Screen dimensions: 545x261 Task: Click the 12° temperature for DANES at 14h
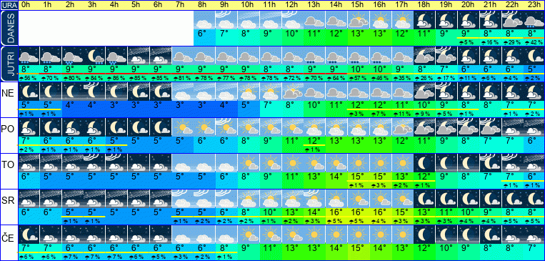[x=336, y=34]
